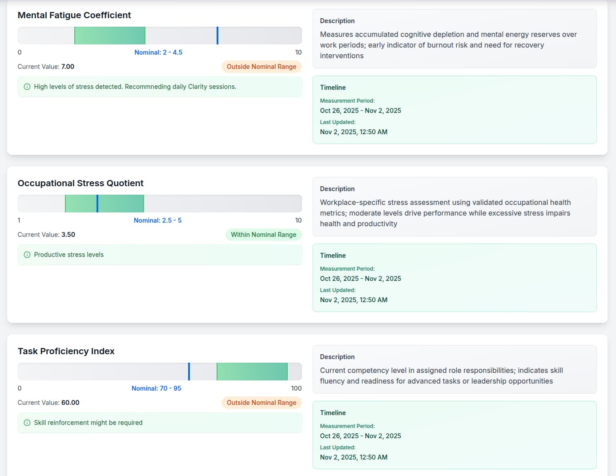The image size is (616, 476).
Task: Select the 'Current Value: 60.00' text
Action: coord(48,403)
